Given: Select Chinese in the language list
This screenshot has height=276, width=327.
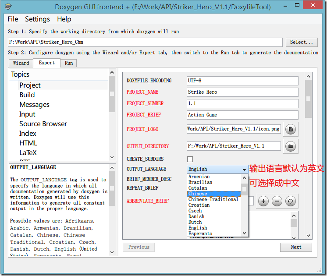Looking at the screenshot, I should 214,194.
